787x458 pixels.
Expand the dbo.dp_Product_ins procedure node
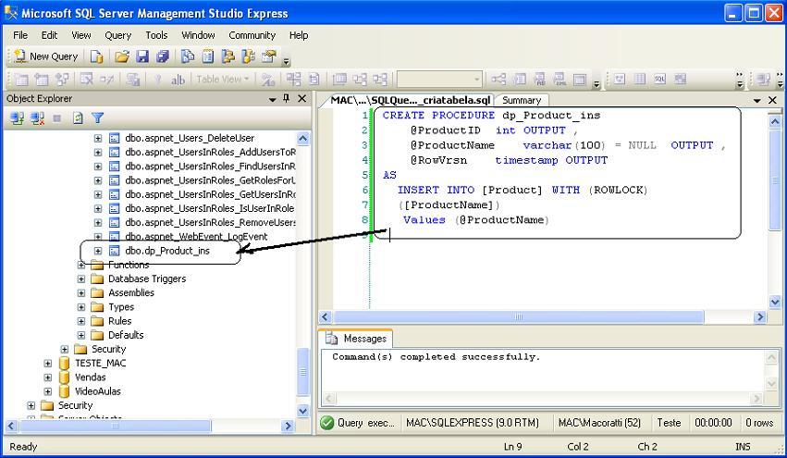coord(98,251)
